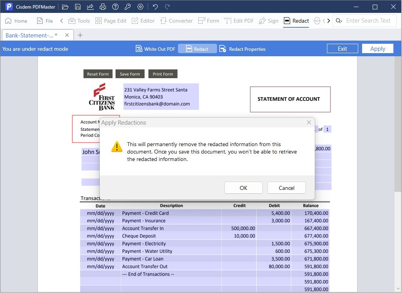Image resolution: width=402 pixels, height=293 pixels.
Task: Close the Bank-Statement document tab
Action: 67,35
